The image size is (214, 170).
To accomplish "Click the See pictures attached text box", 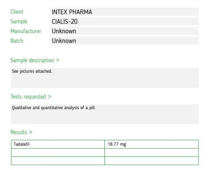I will click(x=105, y=78).
